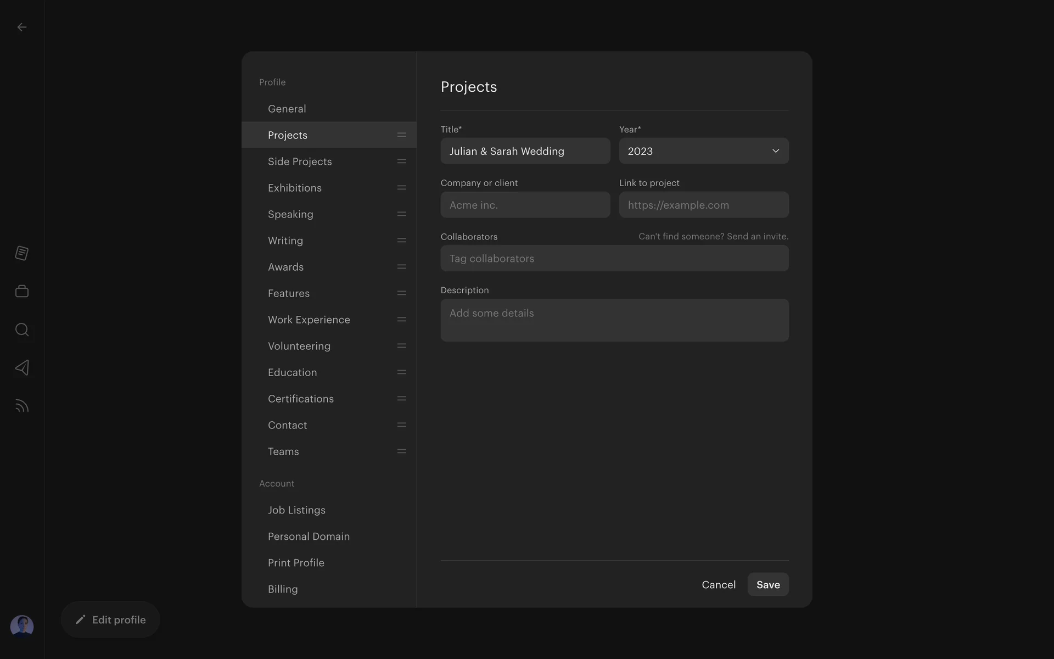Click the Edit profile button
Screen dimensions: 1054x659
pyautogui.click(x=110, y=619)
